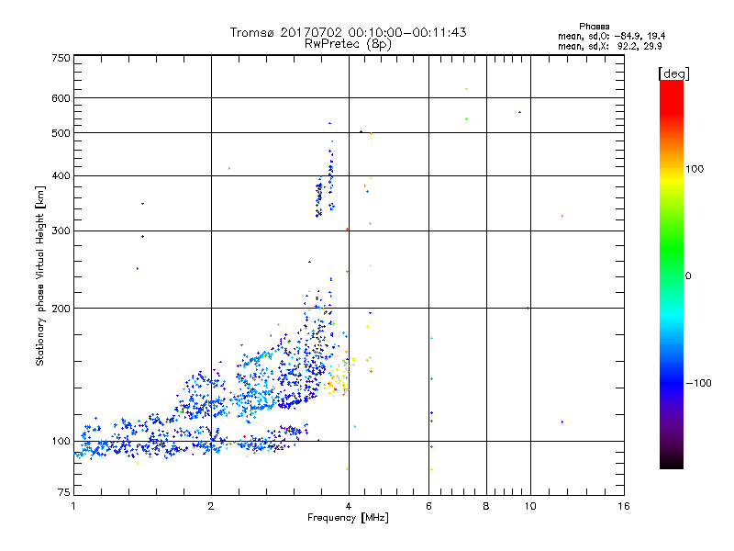The width and height of the screenshot is (734, 551).
Task: Click the yellow-orange point cluster just below 4 MHz
Action: click(339, 377)
